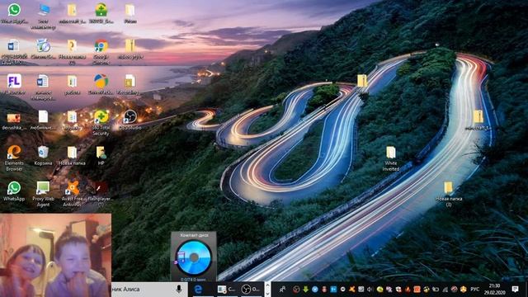Select the blank white file icon
The image size is (528, 297).
click(43, 120)
